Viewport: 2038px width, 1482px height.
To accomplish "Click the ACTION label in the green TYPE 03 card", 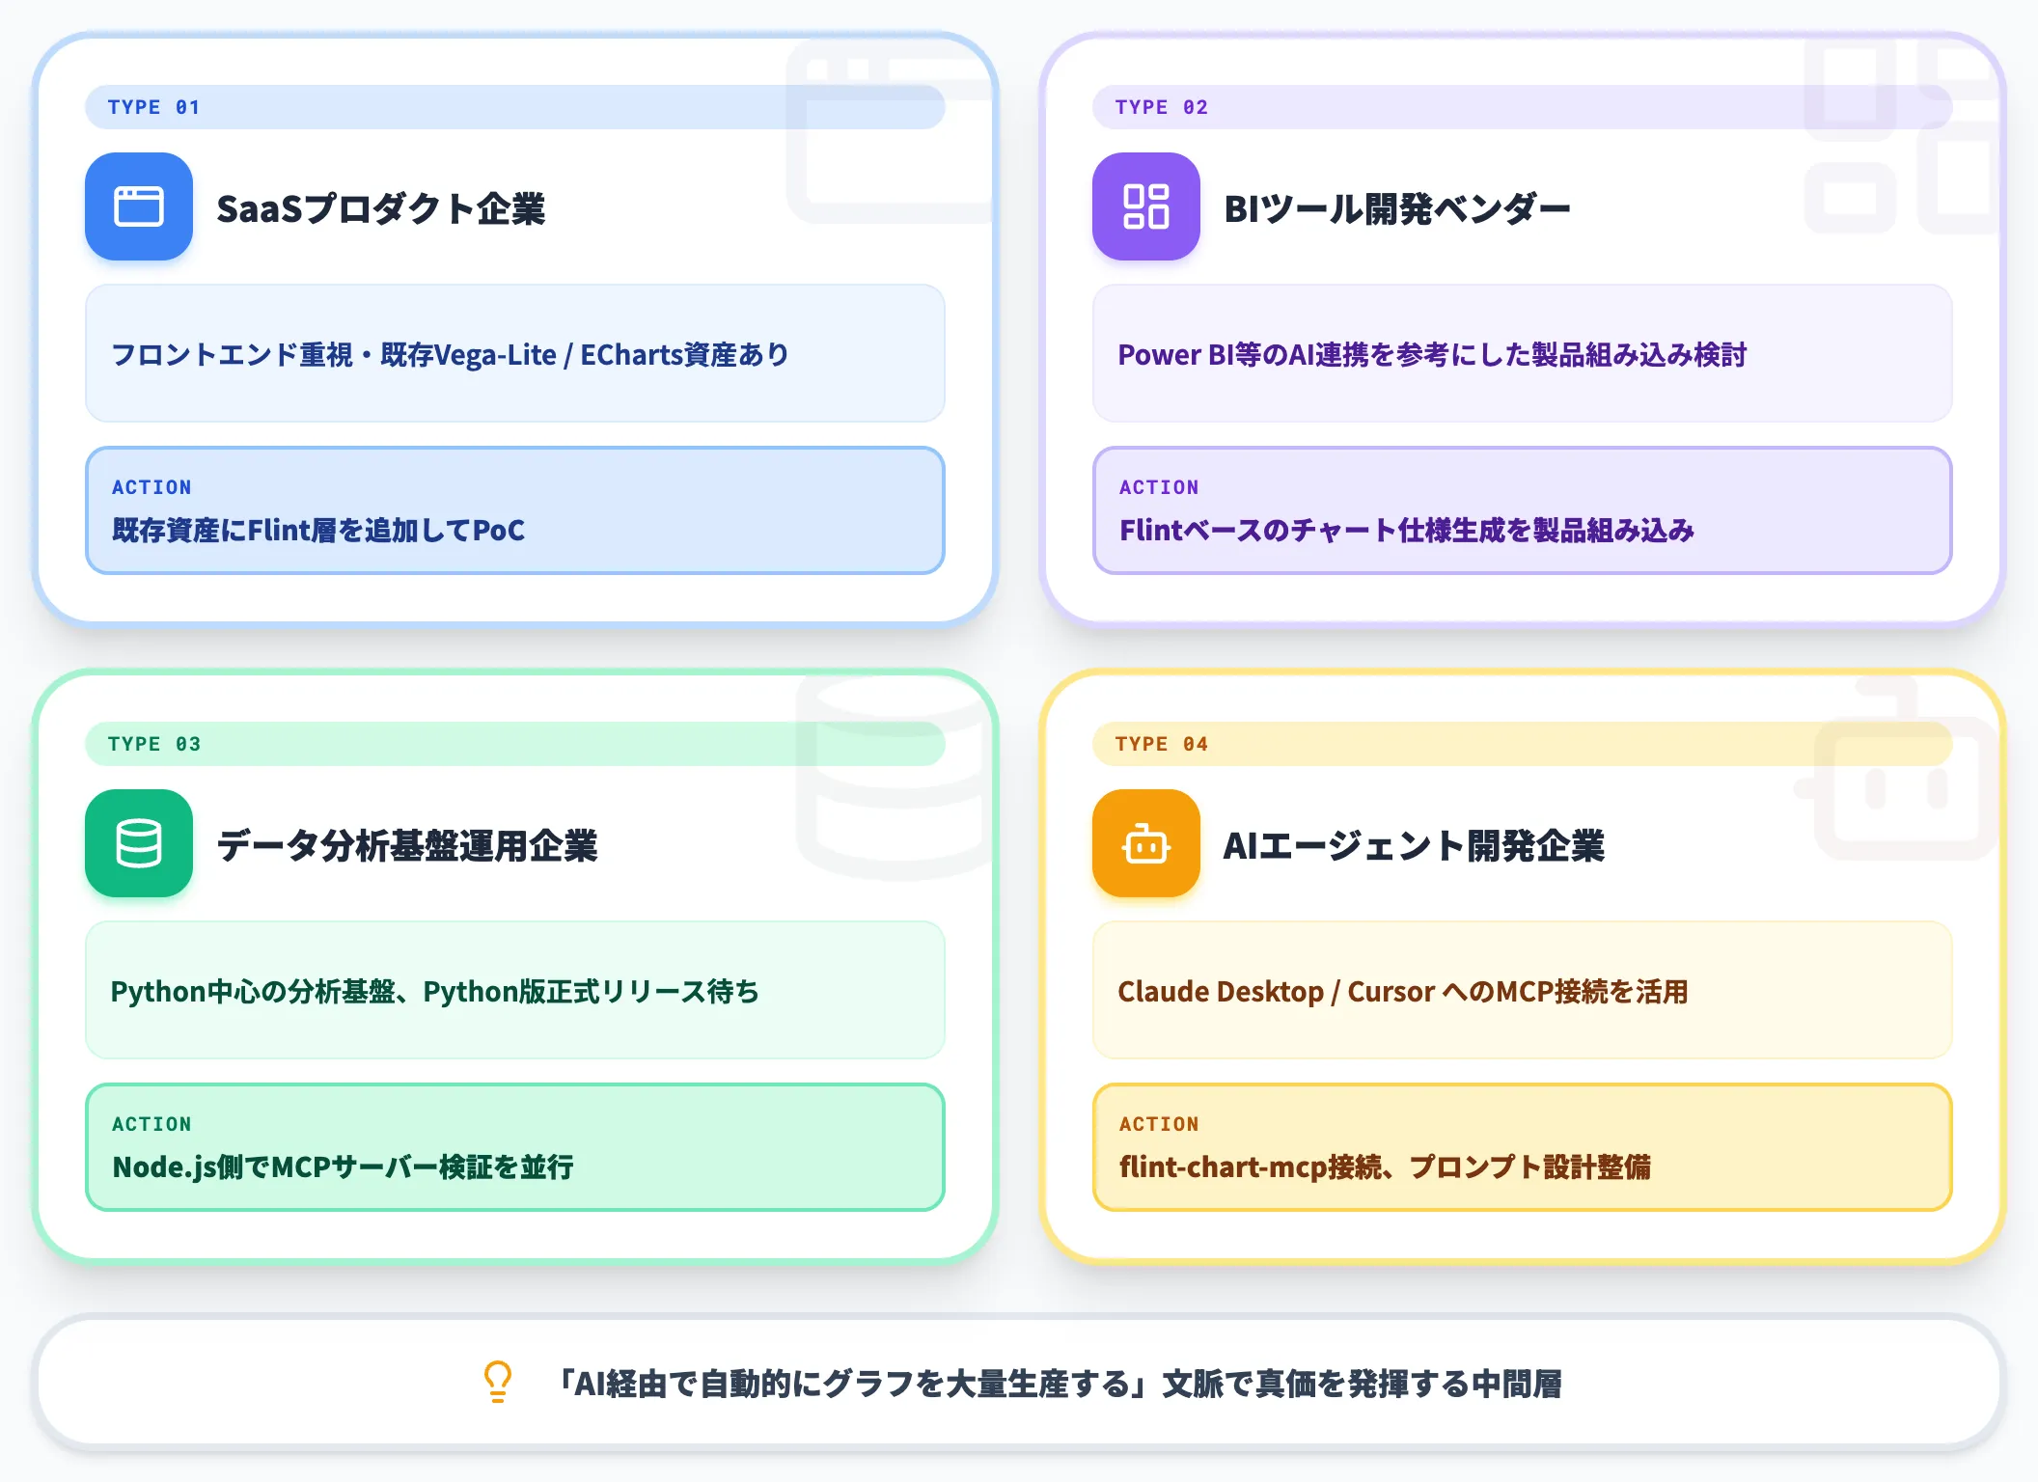I will [x=151, y=1124].
